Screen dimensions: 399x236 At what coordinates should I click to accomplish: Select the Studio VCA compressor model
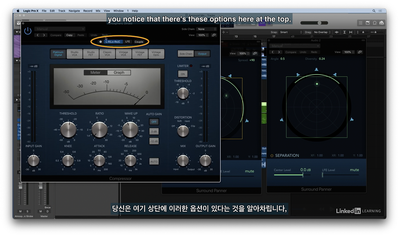click(x=75, y=54)
